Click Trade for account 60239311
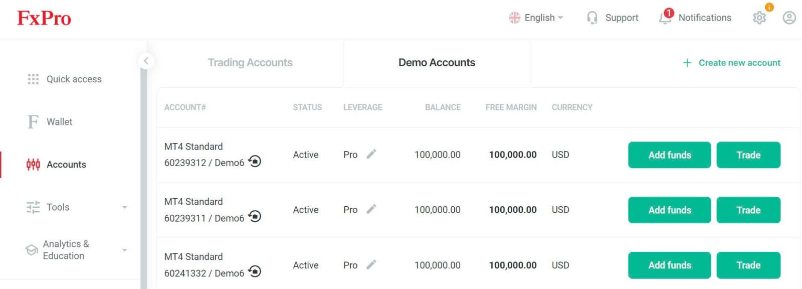The image size is (802, 289). click(x=748, y=210)
